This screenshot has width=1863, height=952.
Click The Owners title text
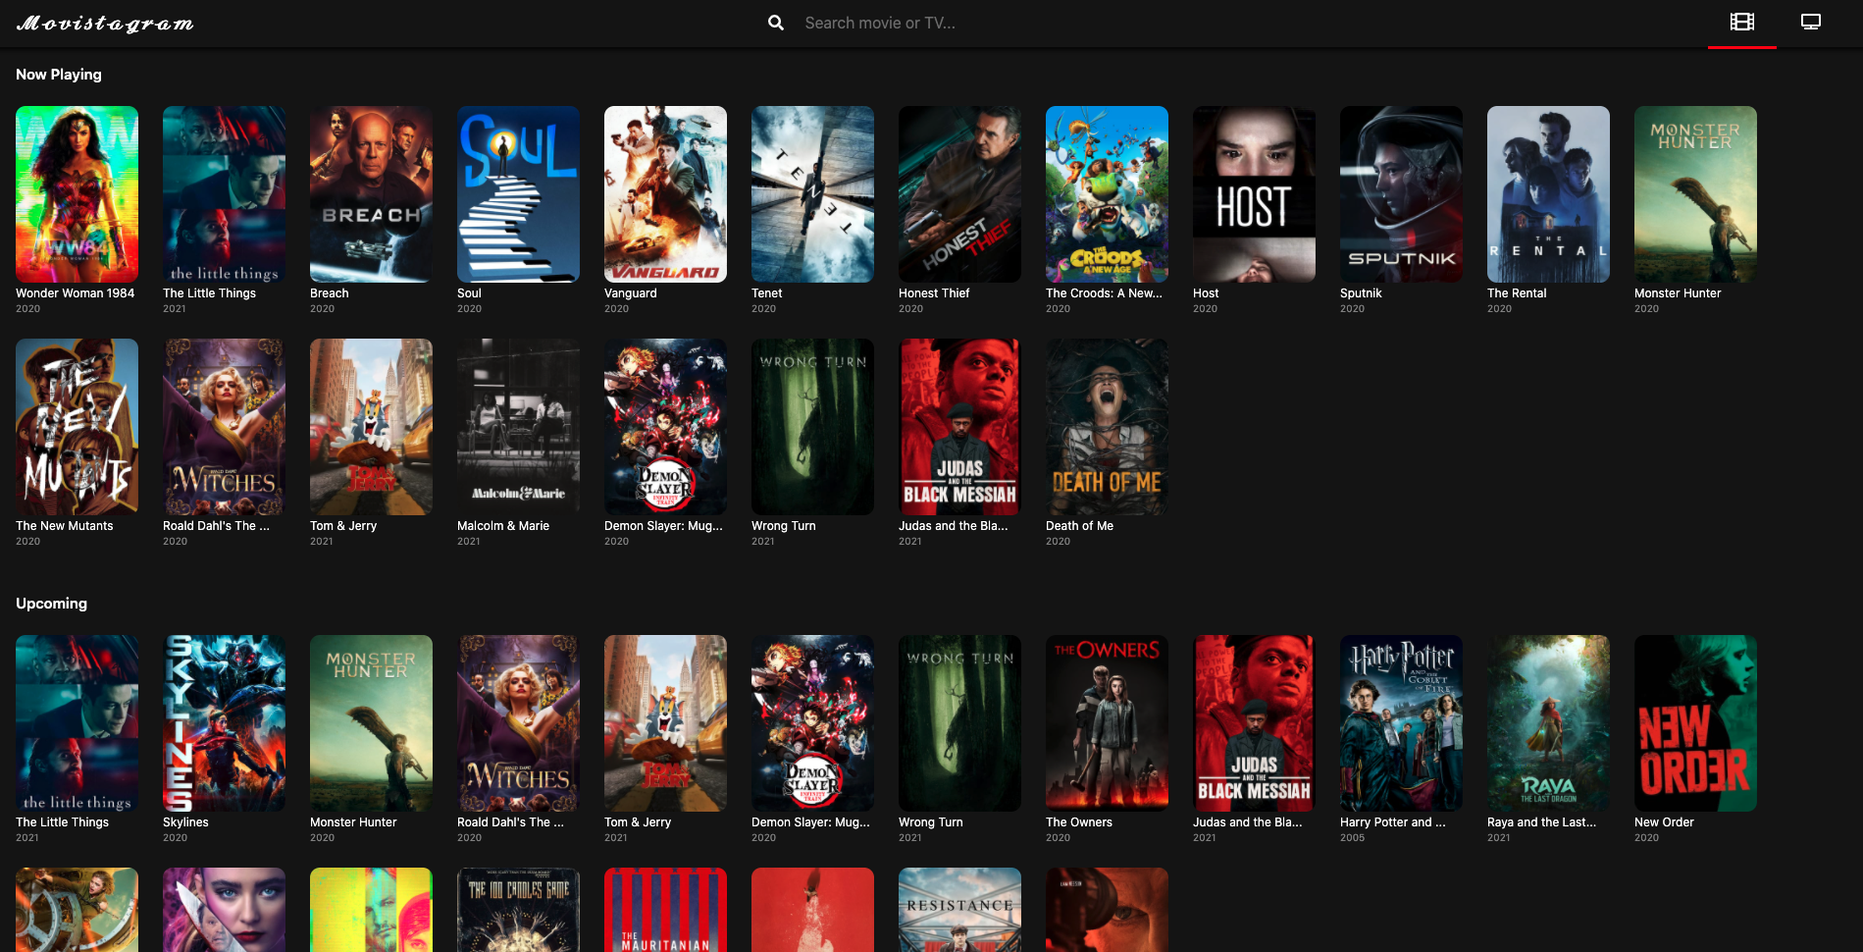1079,822
